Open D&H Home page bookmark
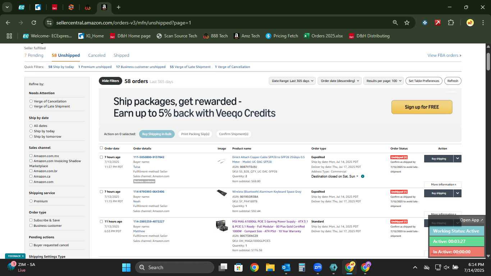The width and height of the screenshot is (491, 276). (130, 36)
